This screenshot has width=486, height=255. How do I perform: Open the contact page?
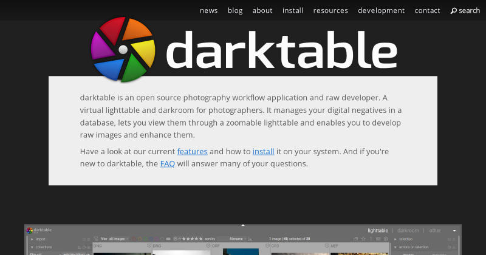coord(427,10)
